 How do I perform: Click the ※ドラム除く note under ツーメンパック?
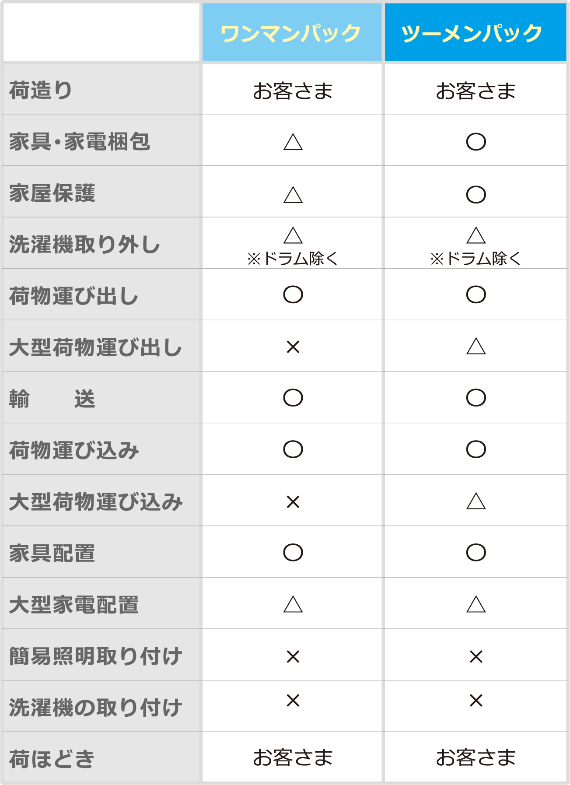[x=476, y=259]
